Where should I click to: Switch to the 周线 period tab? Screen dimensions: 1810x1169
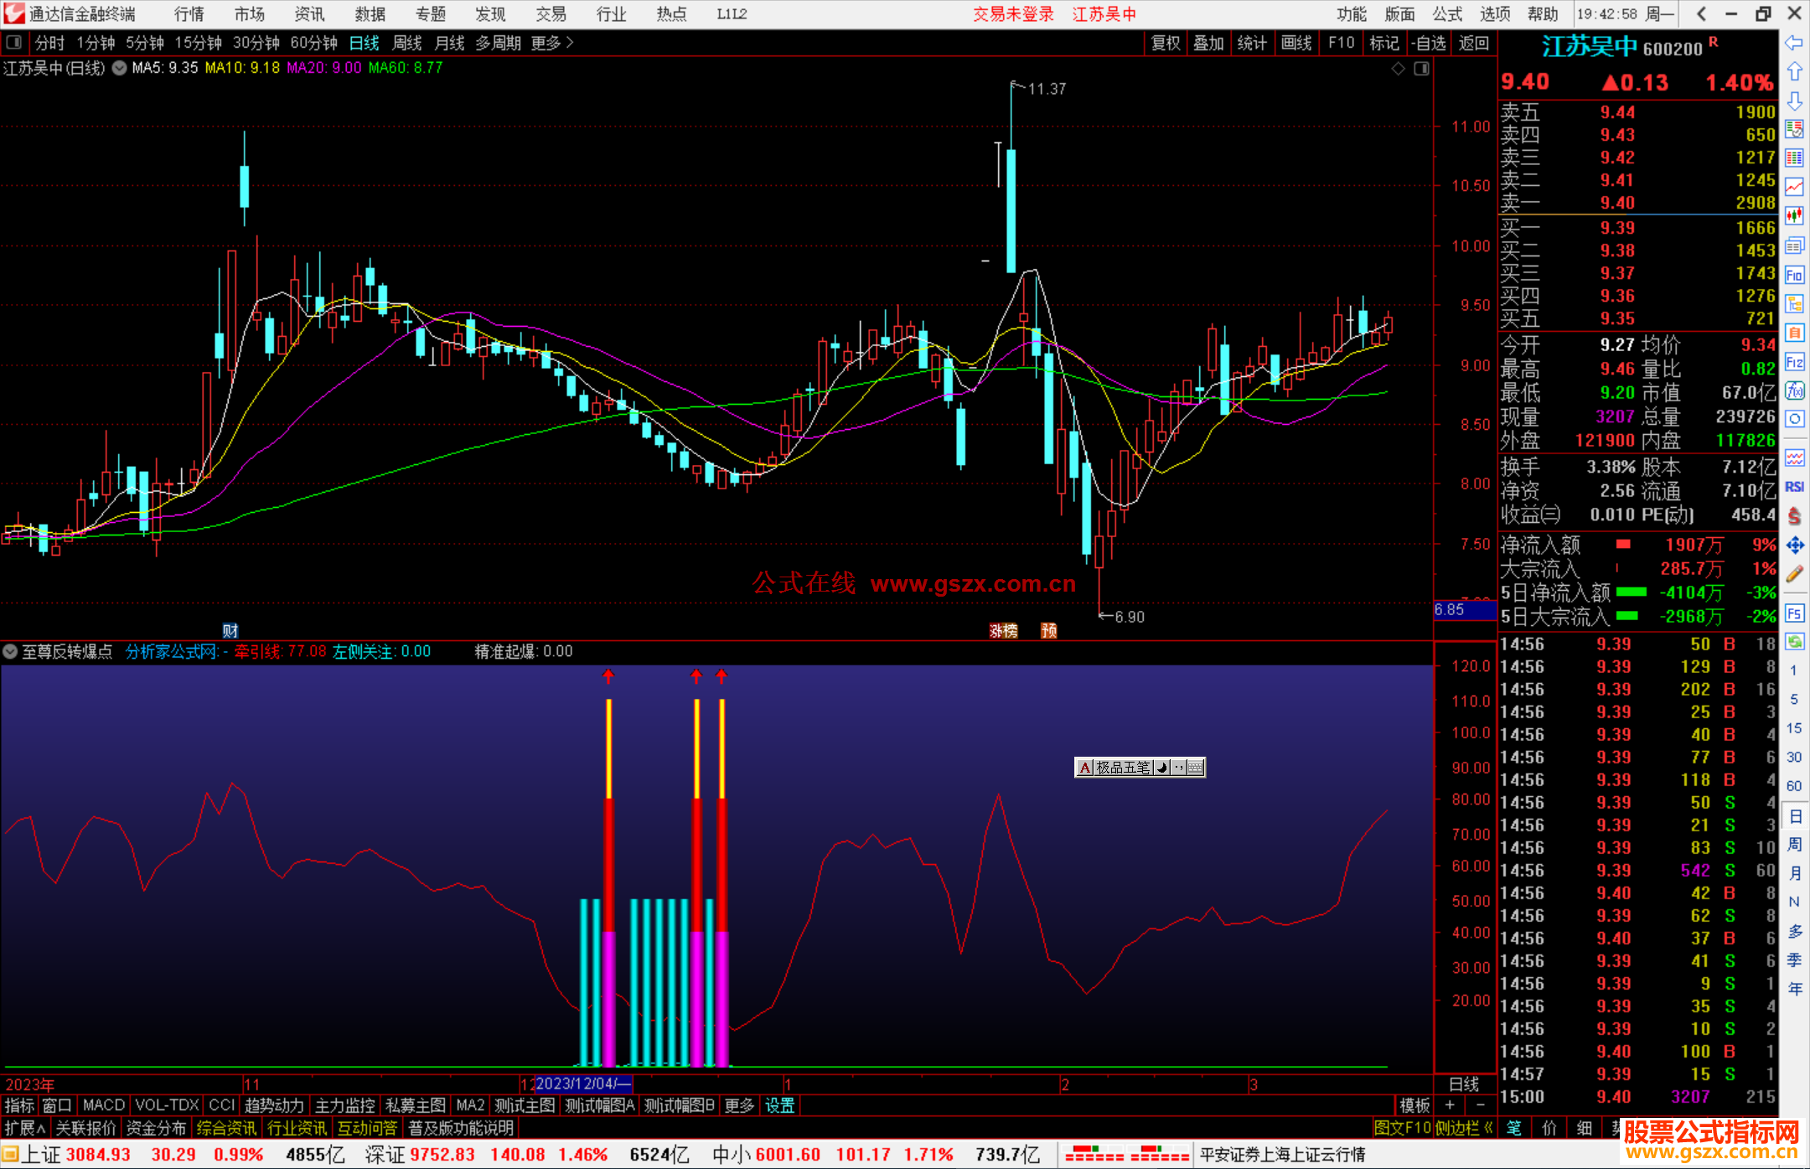[x=407, y=43]
